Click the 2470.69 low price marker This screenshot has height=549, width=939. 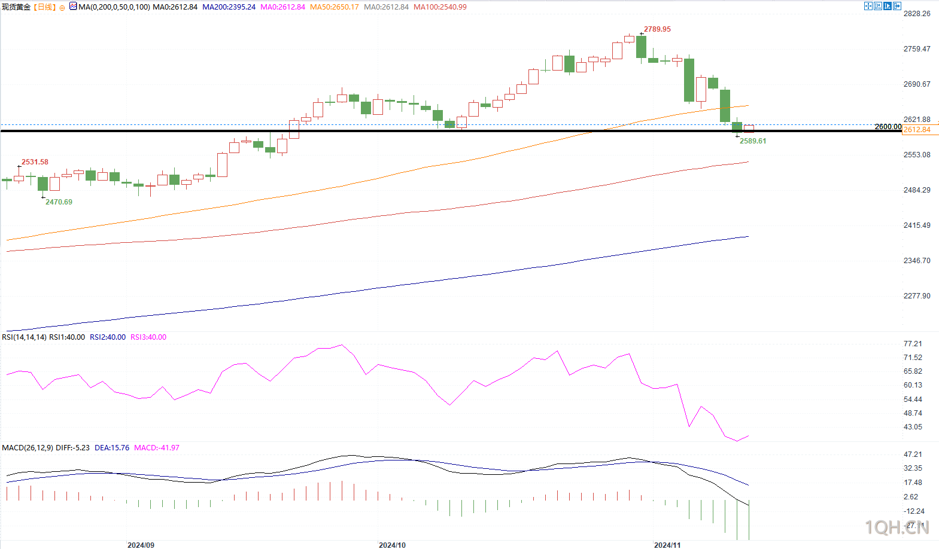click(59, 202)
